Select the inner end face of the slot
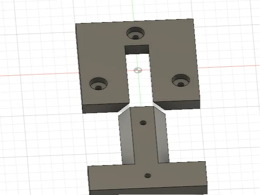Viewport: 260px width, 195px height. pos(137,49)
